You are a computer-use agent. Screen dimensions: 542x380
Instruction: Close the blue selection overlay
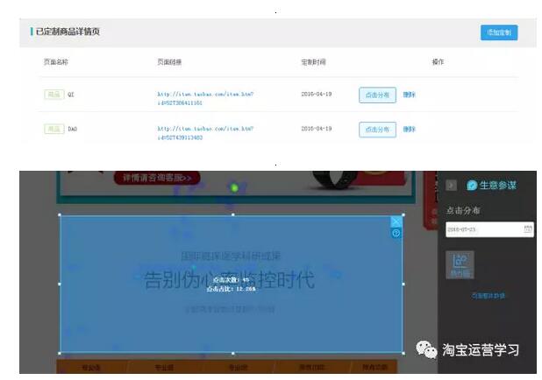396,222
